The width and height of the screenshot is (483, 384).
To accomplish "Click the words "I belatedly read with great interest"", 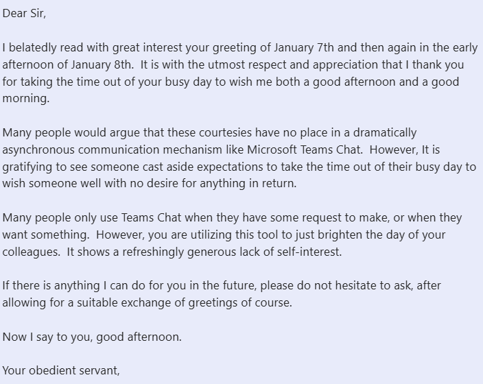I will point(94,48).
